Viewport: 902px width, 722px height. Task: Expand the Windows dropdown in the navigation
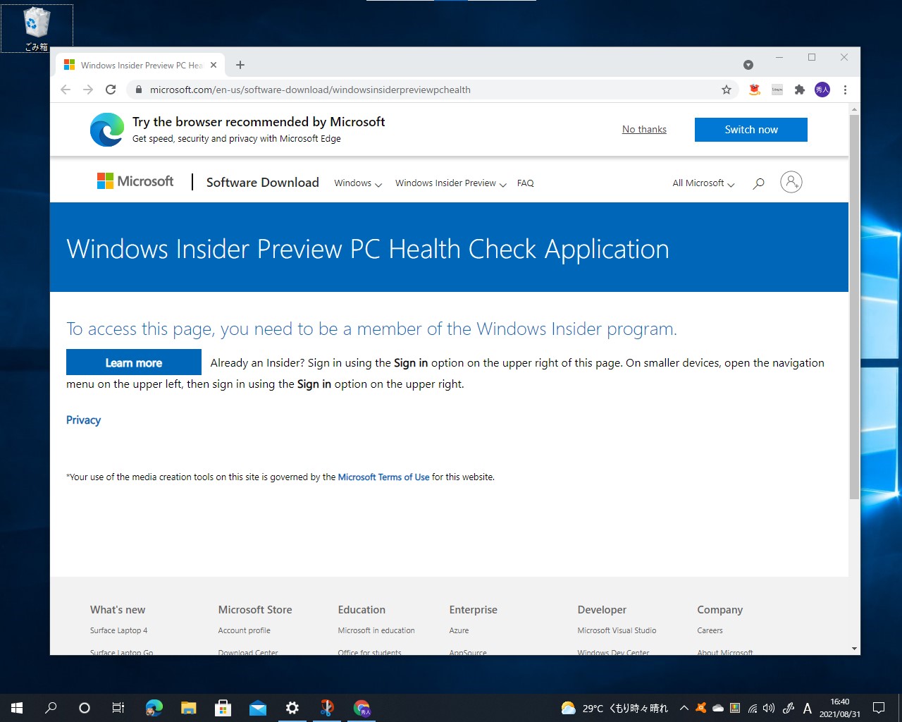pos(357,183)
